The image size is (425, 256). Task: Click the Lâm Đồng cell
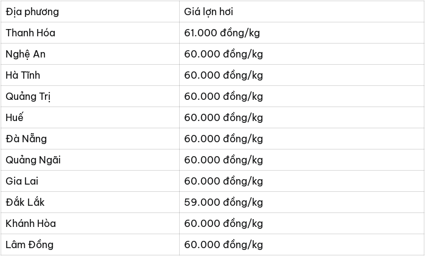tap(90, 245)
